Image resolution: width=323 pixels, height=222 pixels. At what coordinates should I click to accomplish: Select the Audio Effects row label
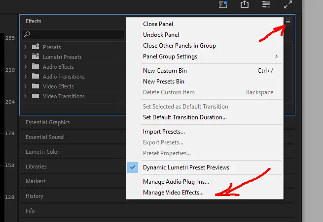(58, 67)
